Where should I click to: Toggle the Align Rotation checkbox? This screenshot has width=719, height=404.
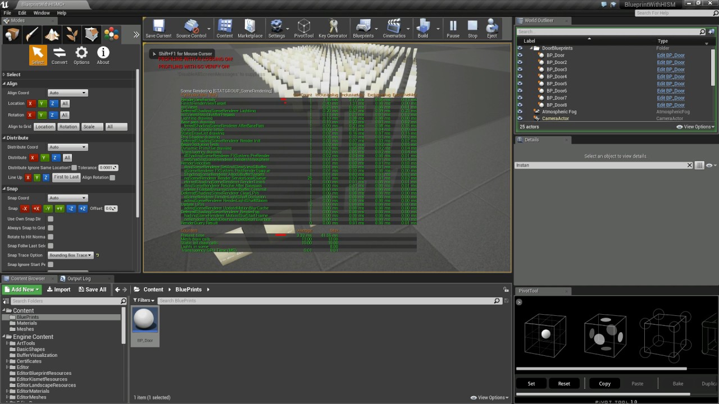[x=112, y=177]
